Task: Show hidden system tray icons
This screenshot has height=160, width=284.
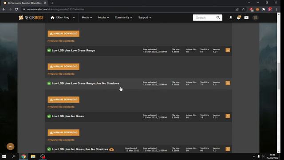Action: [254, 156]
